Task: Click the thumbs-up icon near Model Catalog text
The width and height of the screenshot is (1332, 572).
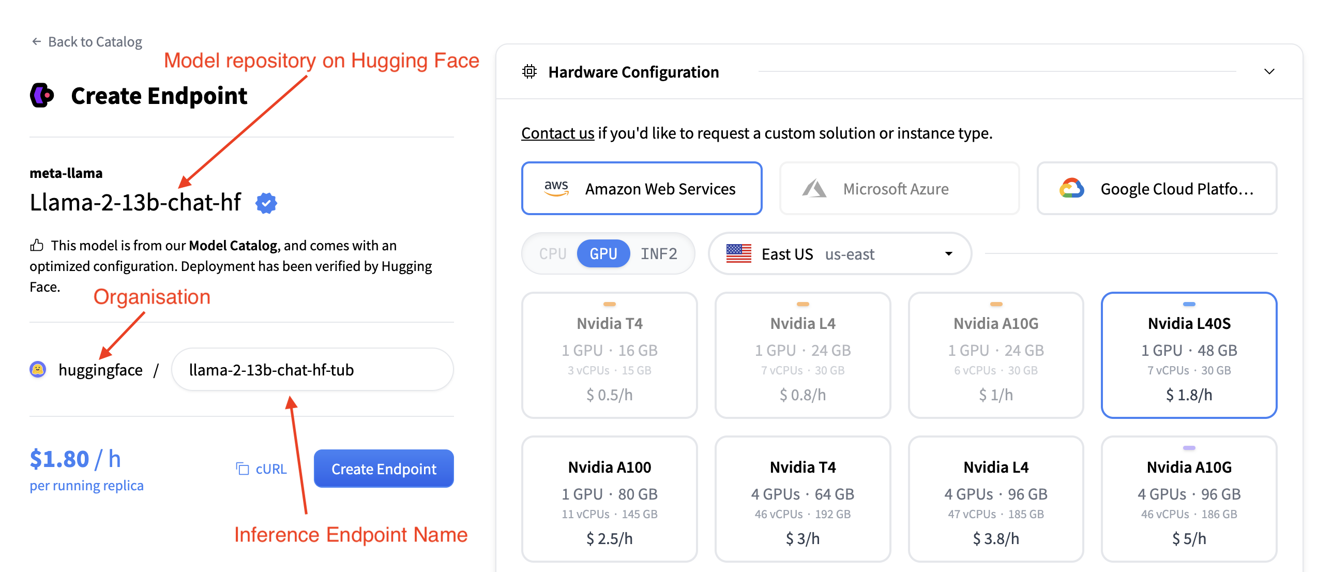Action: coord(37,245)
